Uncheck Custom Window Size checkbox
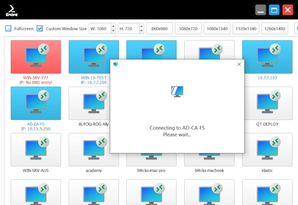The width and height of the screenshot is (298, 205). click(x=40, y=29)
